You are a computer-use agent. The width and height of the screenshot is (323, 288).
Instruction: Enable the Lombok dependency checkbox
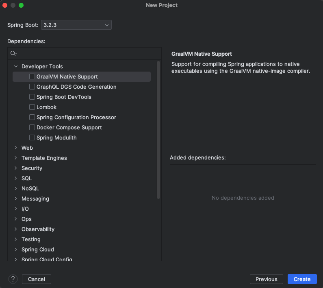pyautogui.click(x=32, y=107)
